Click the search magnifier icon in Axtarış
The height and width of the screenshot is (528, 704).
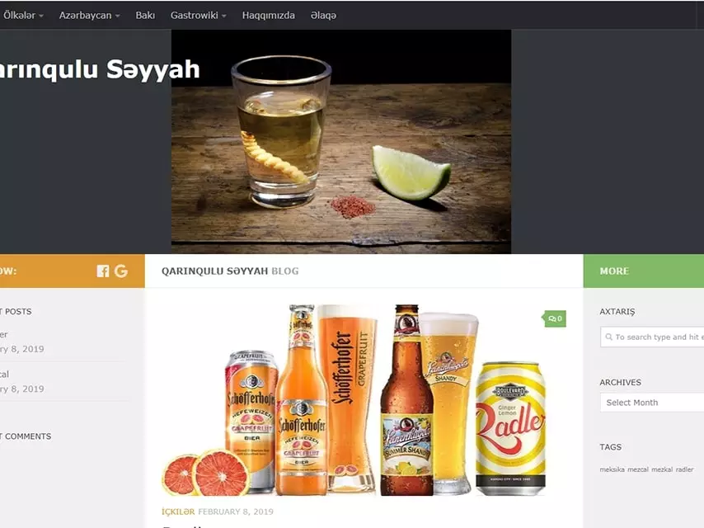pyautogui.click(x=609, y=337)
